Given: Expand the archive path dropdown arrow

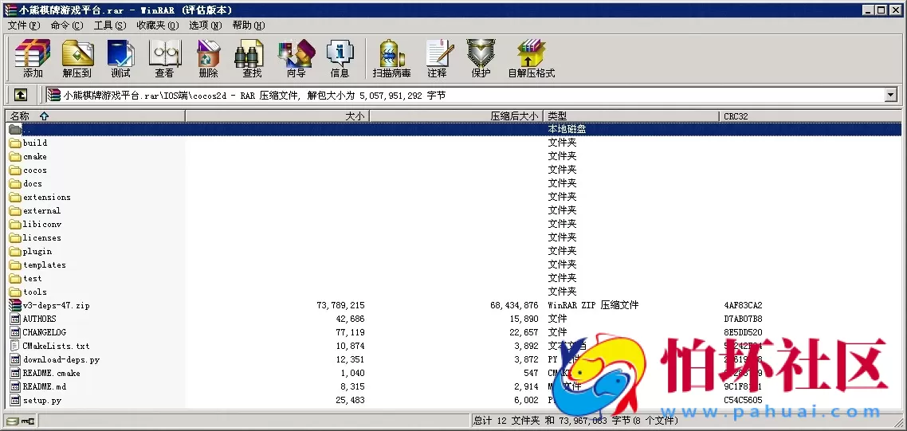Looking at the screenshot, I should pyautogui.click(x=891, y=96).
